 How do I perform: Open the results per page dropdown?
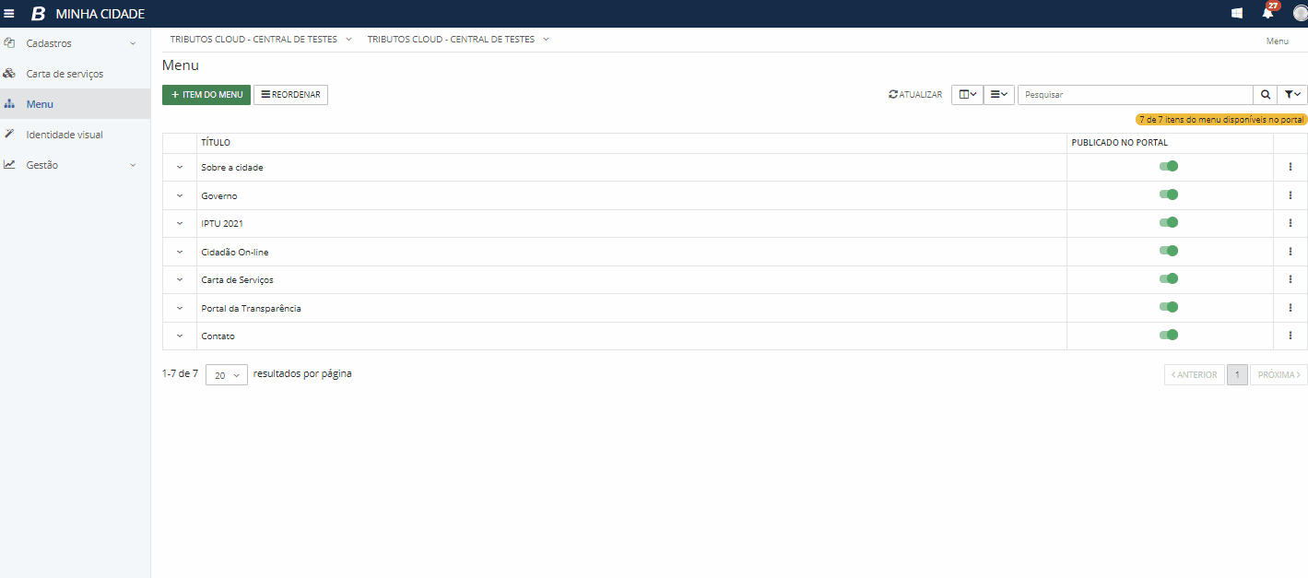(x=226, y=375)
